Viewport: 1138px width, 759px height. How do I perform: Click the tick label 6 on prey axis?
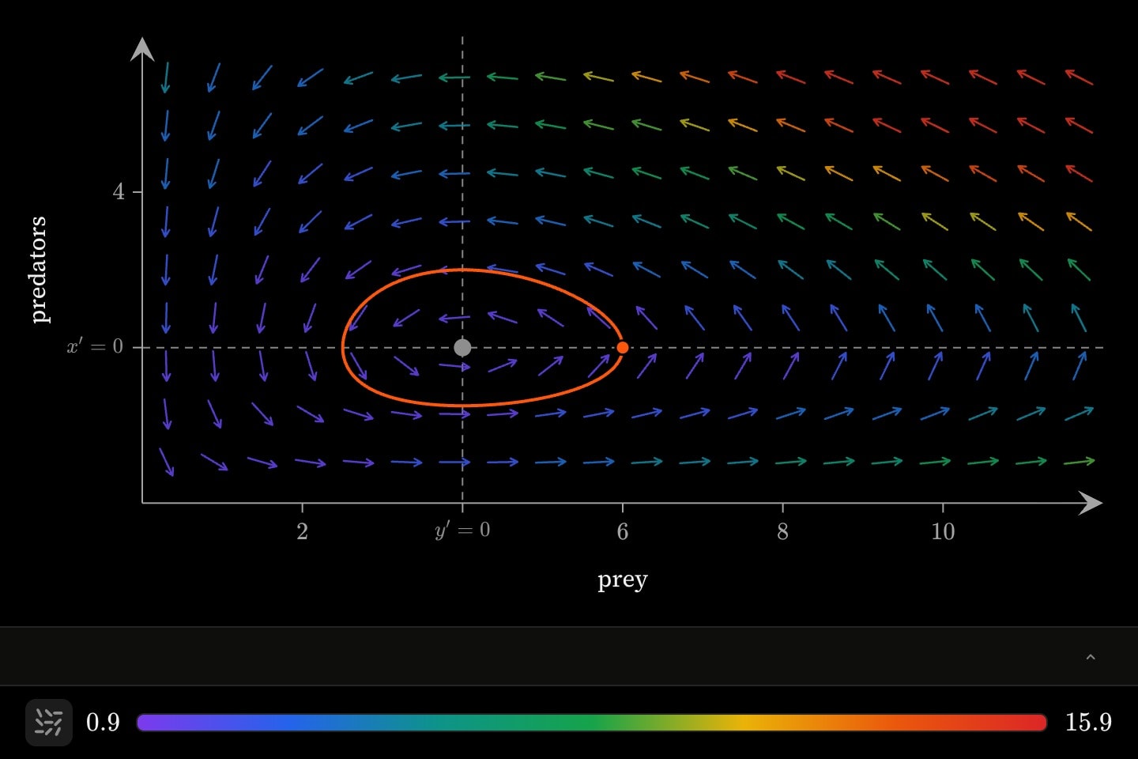pyautogui.click(x=623, y=531)
